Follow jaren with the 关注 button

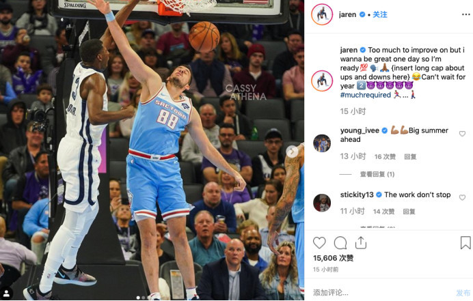coord(380,14)
